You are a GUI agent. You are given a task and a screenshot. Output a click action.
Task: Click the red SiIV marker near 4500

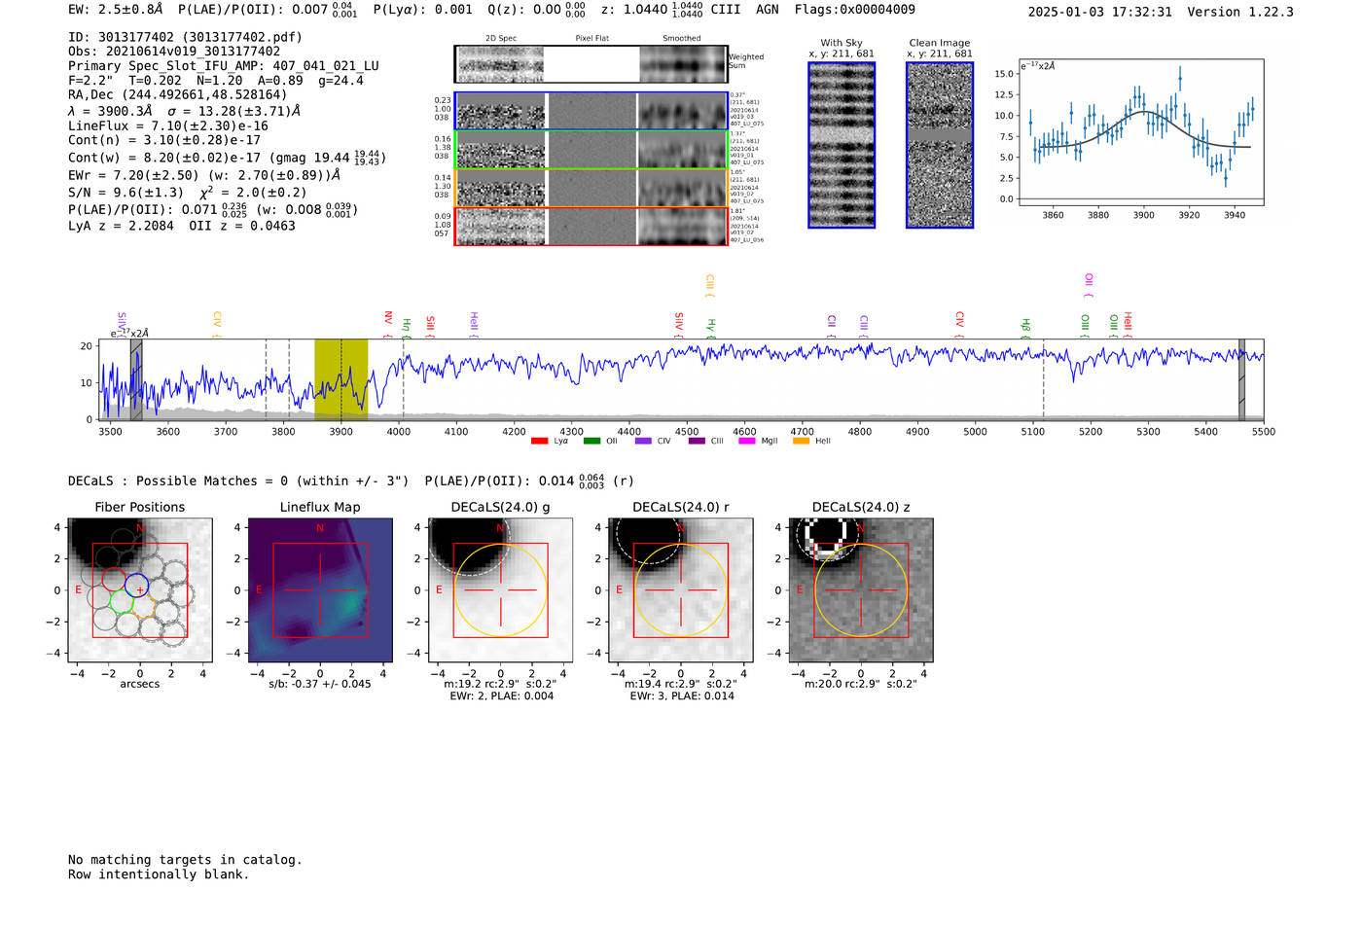coord(679,324)
